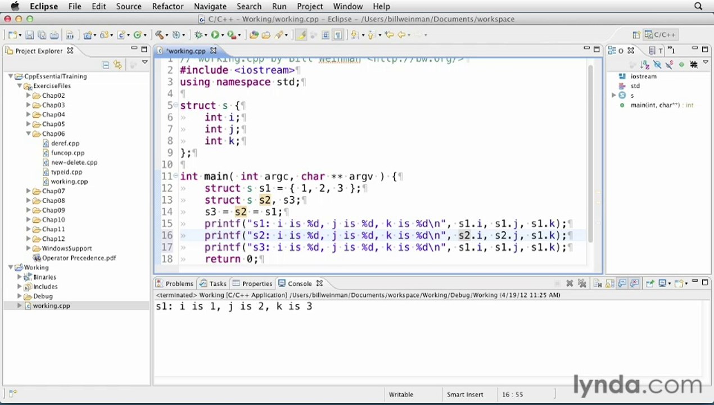714x405 pixels.
Task: Switch to the Tasks tab
Action: (x=213, y=283)
